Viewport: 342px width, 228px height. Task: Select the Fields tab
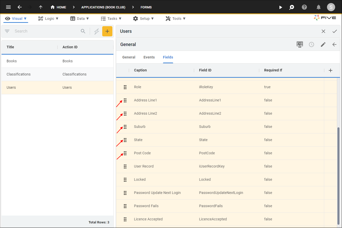tap(168, 57)
